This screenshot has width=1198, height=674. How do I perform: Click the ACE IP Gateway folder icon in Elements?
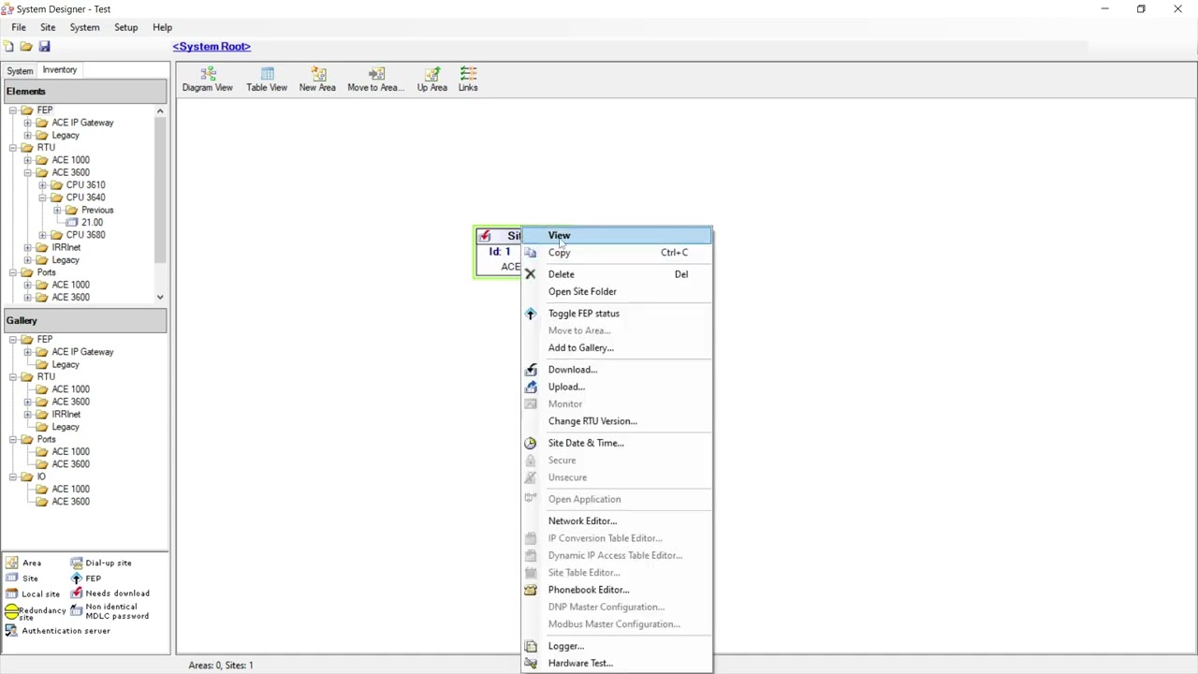42,123
